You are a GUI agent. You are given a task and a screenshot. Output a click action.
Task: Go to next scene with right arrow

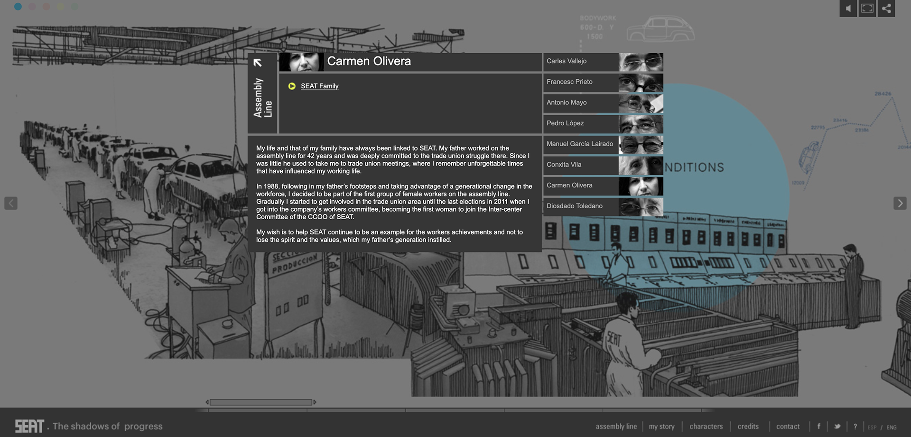click(x=900, y=203)
